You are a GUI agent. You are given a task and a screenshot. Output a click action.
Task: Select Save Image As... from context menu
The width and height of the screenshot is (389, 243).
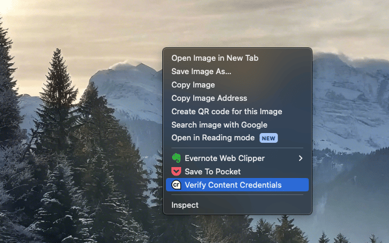(x=201, y=72)
